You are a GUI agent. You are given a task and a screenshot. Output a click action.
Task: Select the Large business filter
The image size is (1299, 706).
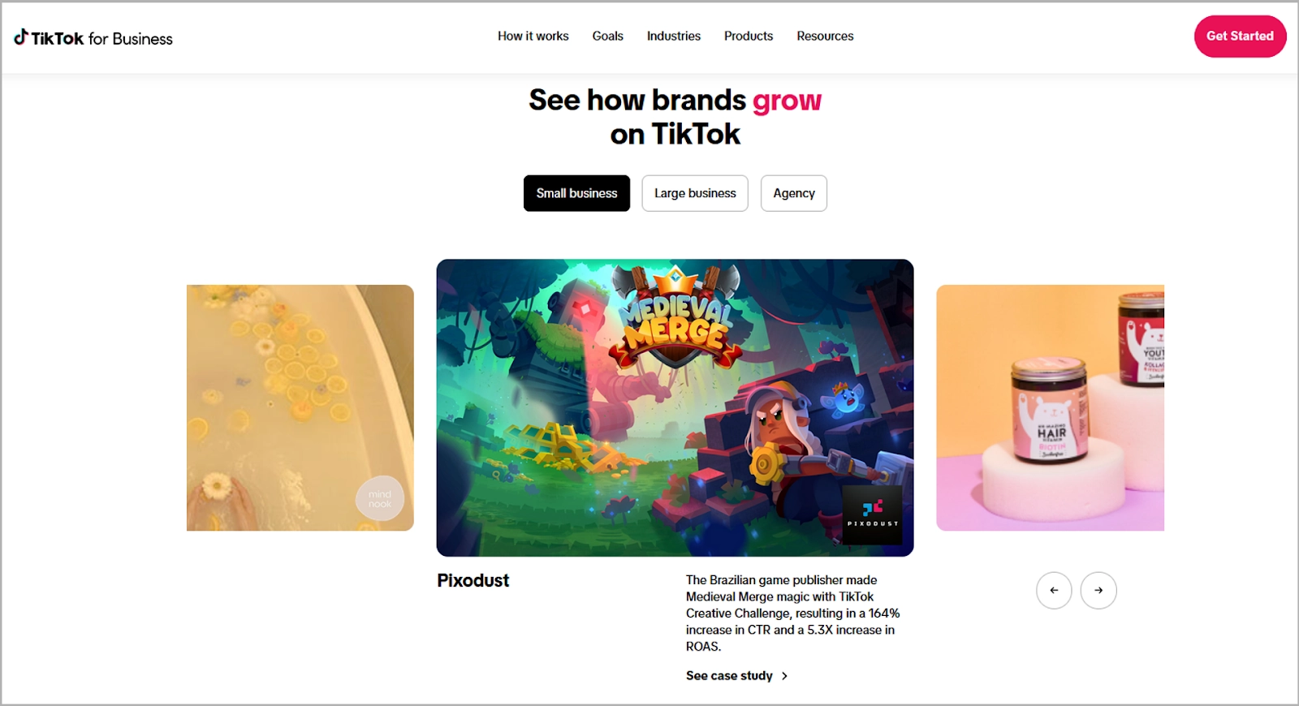695,193
